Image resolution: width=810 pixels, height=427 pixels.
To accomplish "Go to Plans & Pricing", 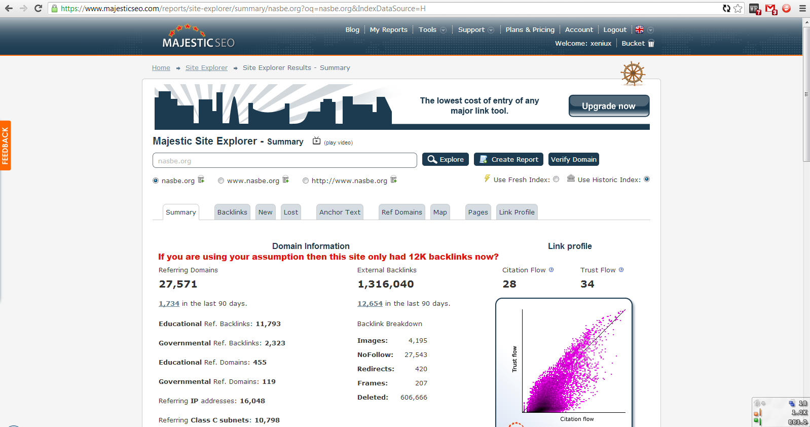I will click(x=530, y=30).
